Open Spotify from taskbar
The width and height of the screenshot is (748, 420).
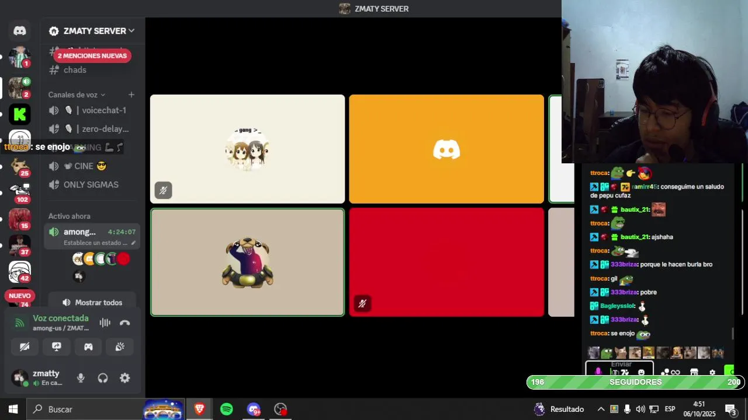(x=226, y=409)
